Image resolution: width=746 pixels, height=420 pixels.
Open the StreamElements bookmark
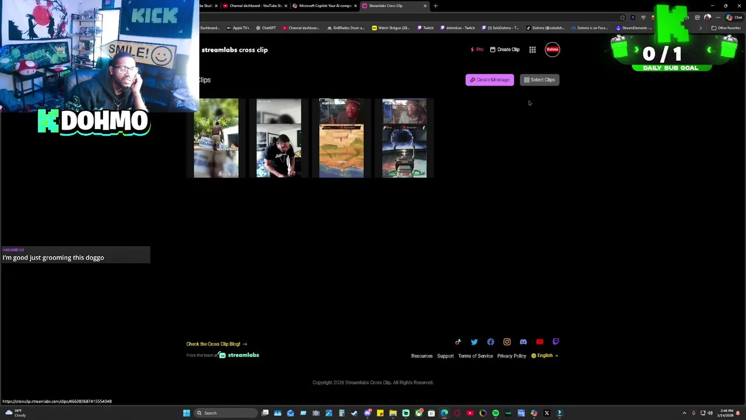point(634,28)
